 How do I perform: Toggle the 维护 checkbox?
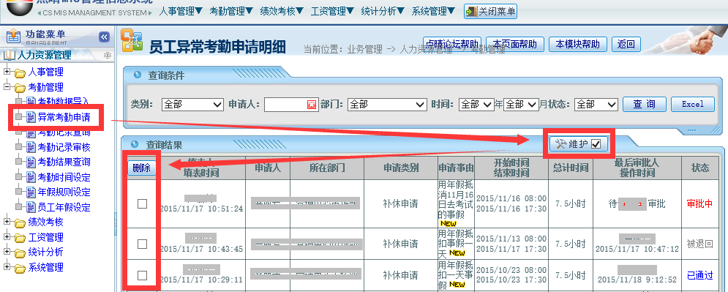[596, 144]
